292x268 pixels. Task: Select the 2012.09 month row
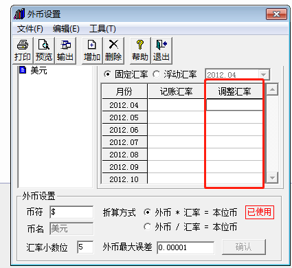124,167
